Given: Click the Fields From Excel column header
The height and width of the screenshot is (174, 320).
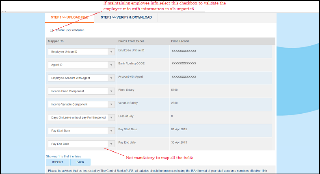Looking at the screenshot, I should point(131,41).
